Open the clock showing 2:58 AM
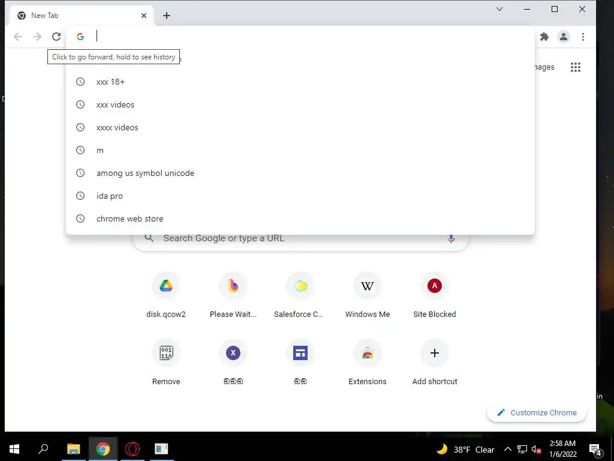The image size is (614, 461). pyautogui.click(x=562, y=449)
